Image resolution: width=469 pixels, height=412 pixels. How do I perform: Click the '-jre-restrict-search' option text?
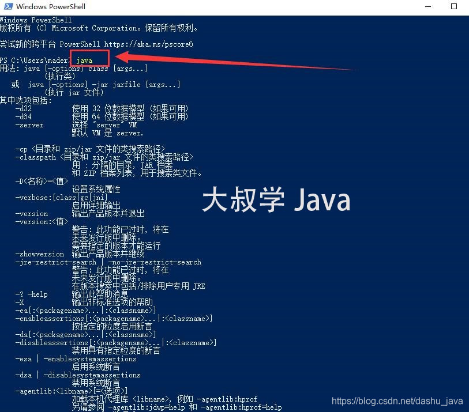56,262
